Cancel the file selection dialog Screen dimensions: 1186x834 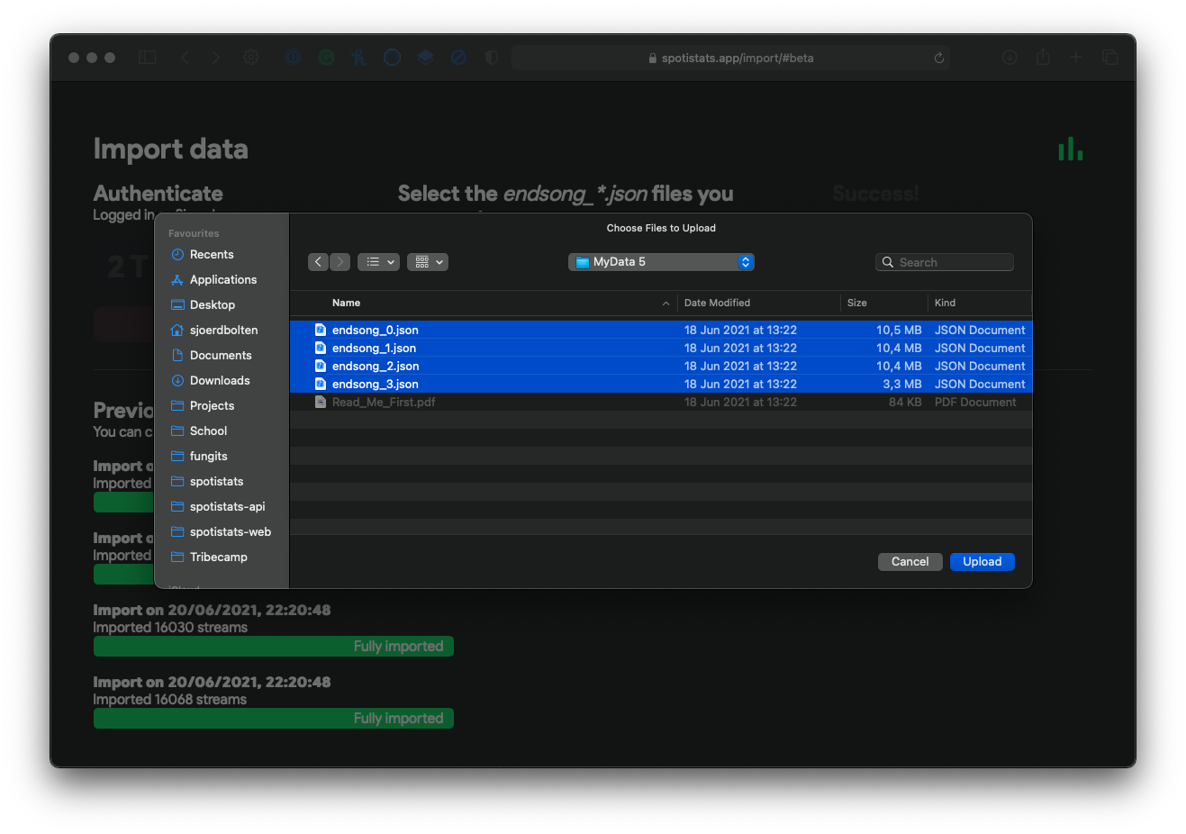910,562
